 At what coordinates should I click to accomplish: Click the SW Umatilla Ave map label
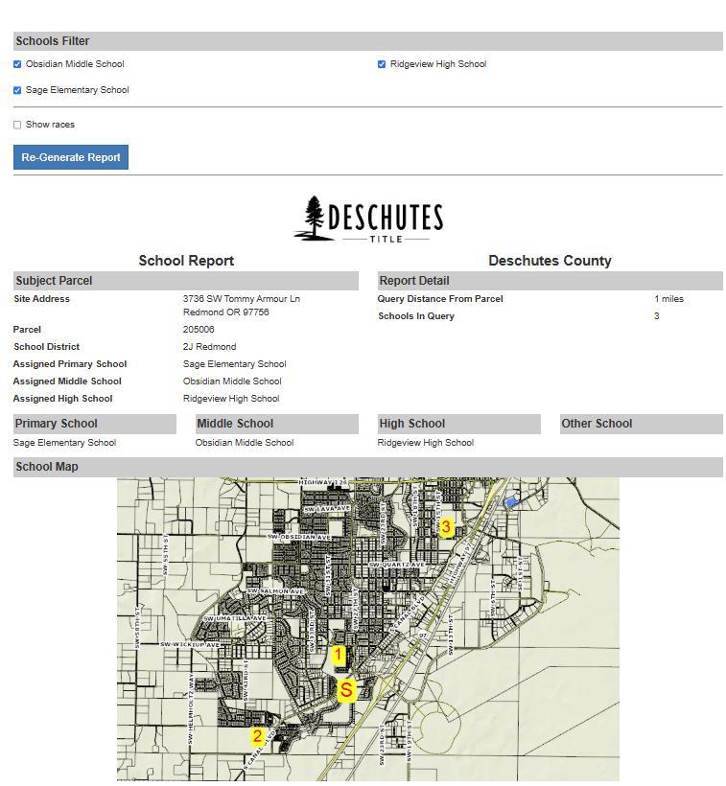(235, 618)
